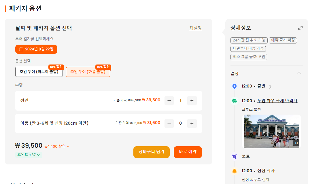Click the 선상 씨푸드 런치 text
Screen dimensions: 312x184
click(255, 180)
